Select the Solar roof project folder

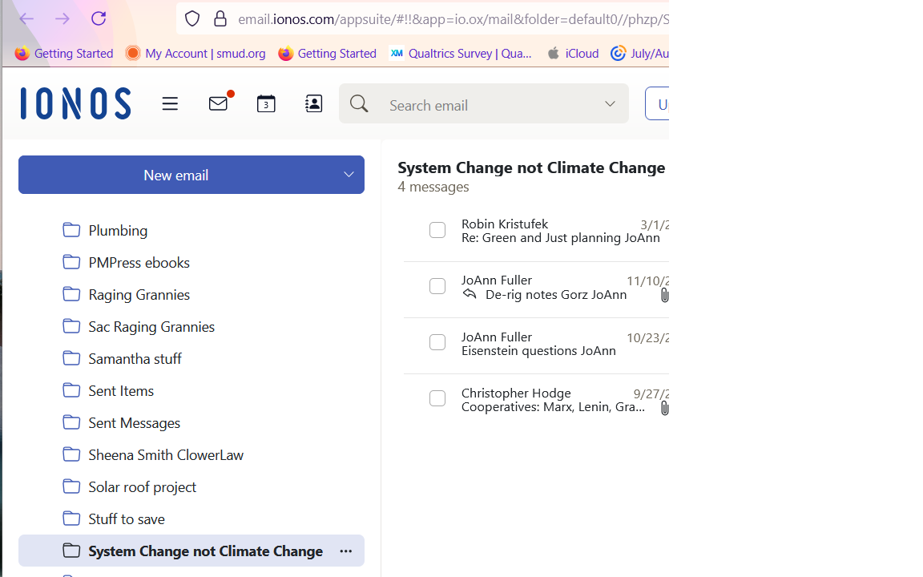pos(142,486)
